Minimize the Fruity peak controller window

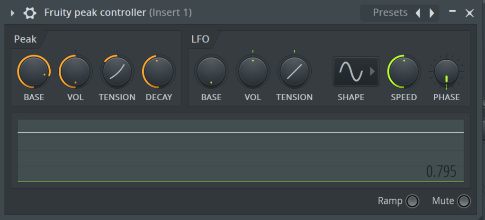(452, 12)
